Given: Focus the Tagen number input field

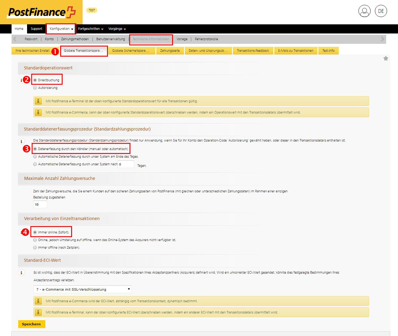Looking at the screenshot, I should [x=126, y=164].
